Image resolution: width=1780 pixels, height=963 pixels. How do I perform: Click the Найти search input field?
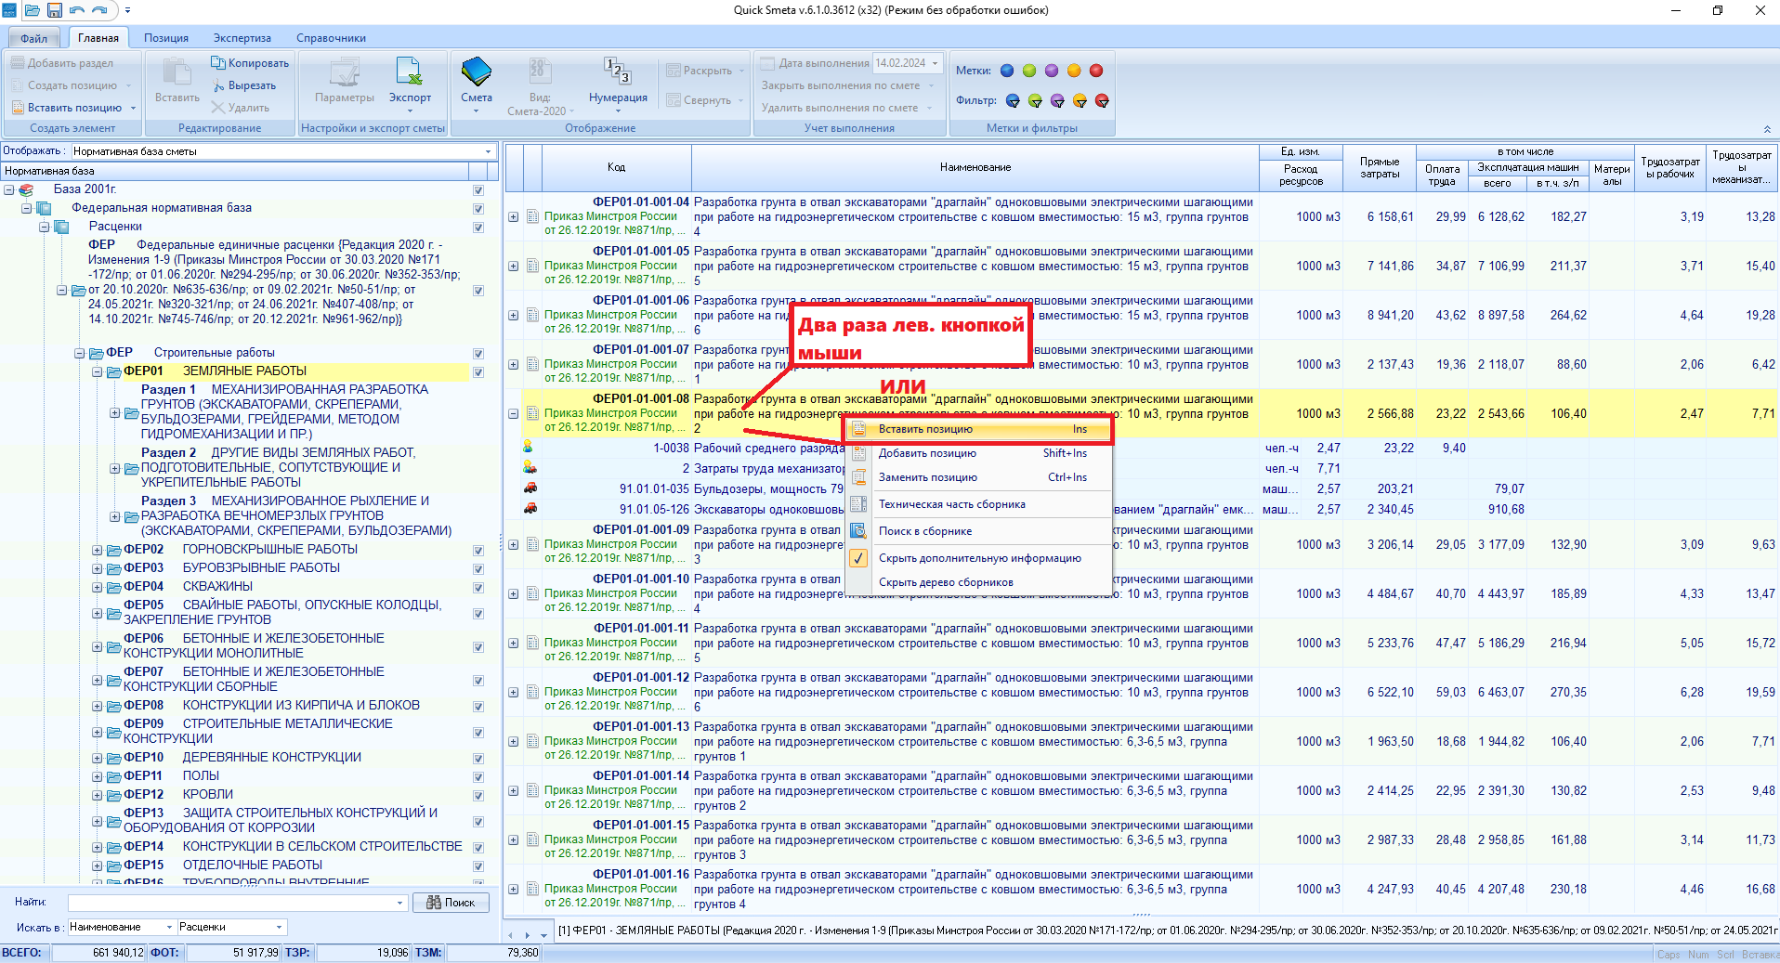coord(237,903)
